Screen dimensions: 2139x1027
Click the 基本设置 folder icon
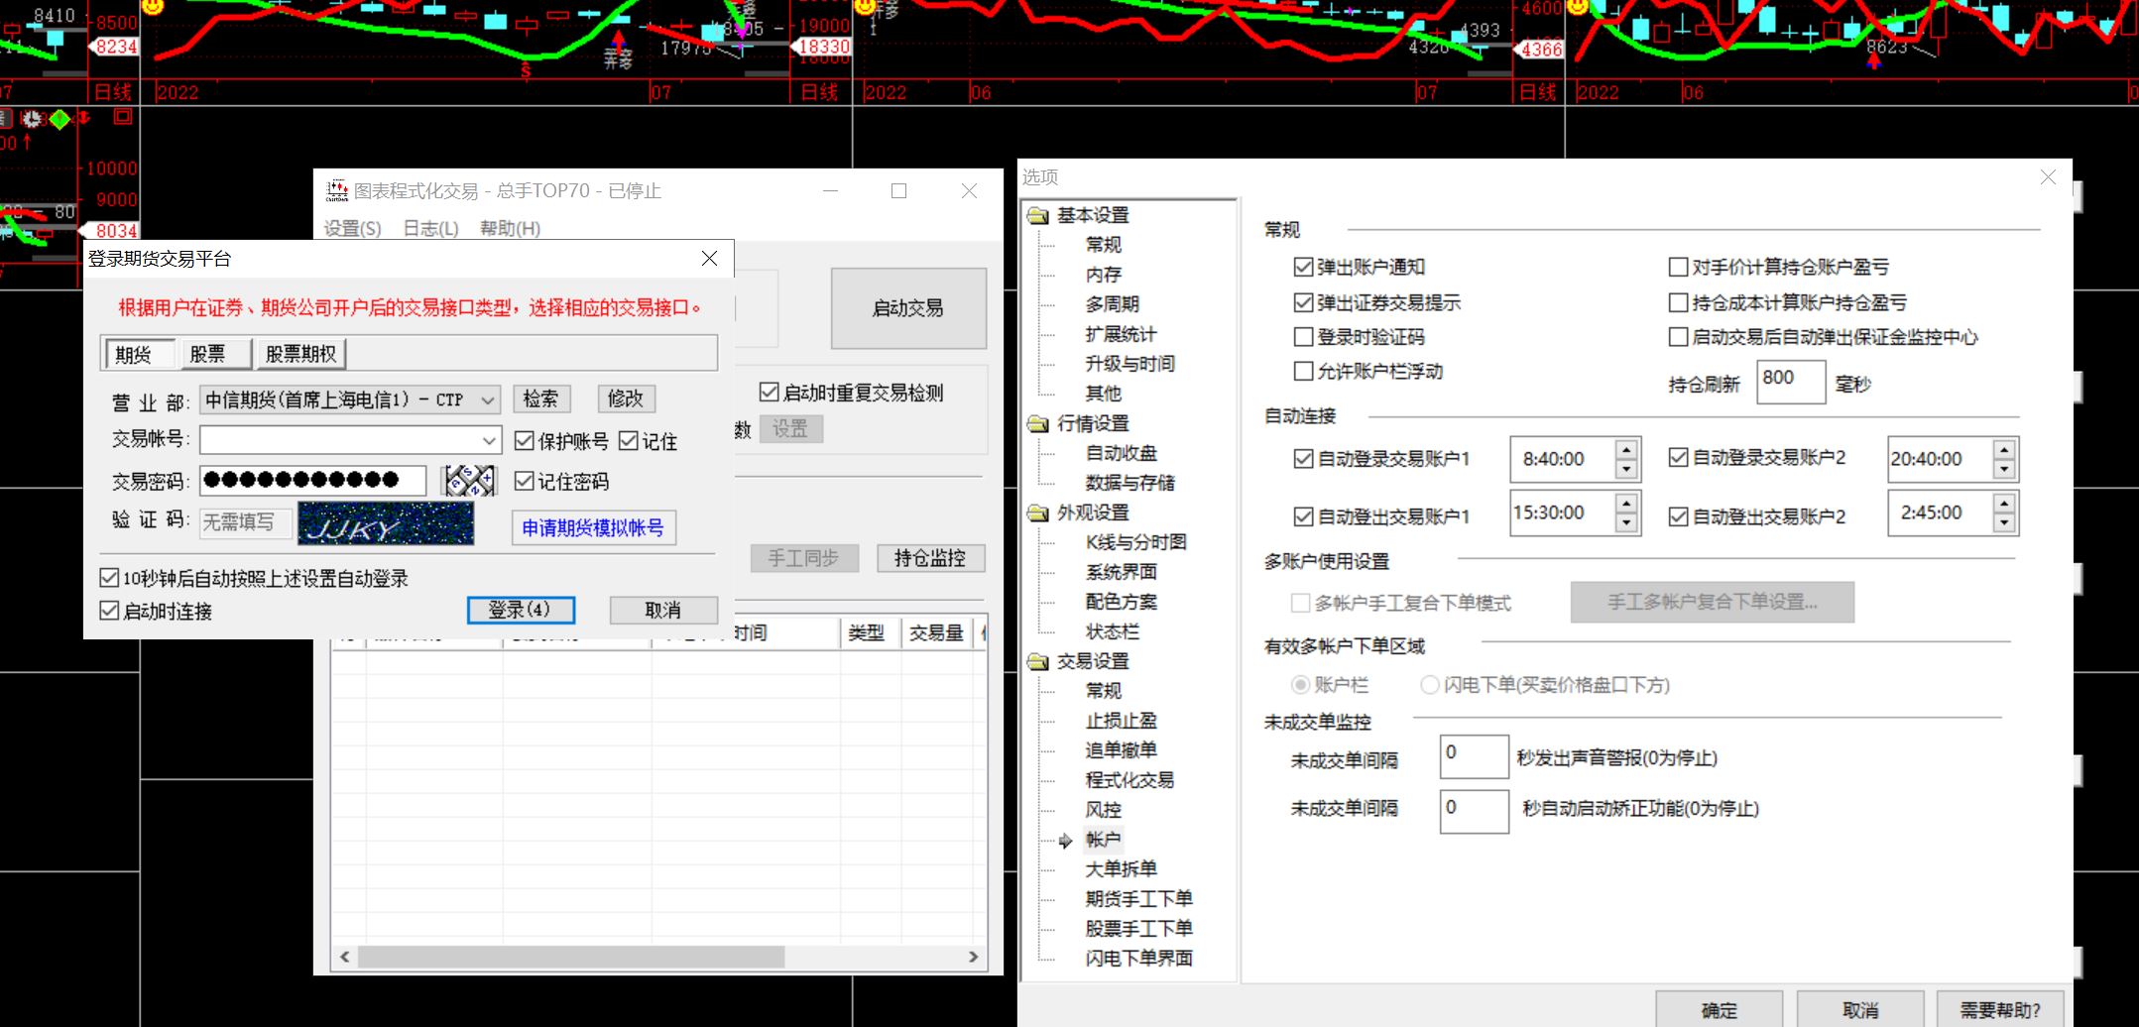1038,216
